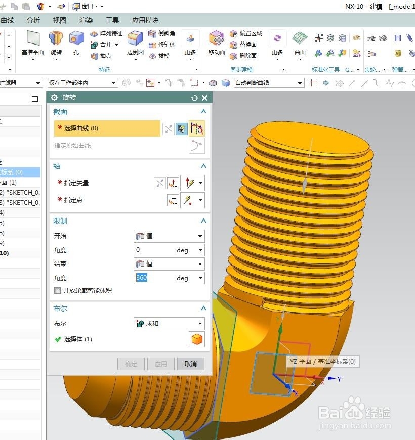Collapse the 布尔 section
This screenshot has height=440, width=415.
[203, 309]
